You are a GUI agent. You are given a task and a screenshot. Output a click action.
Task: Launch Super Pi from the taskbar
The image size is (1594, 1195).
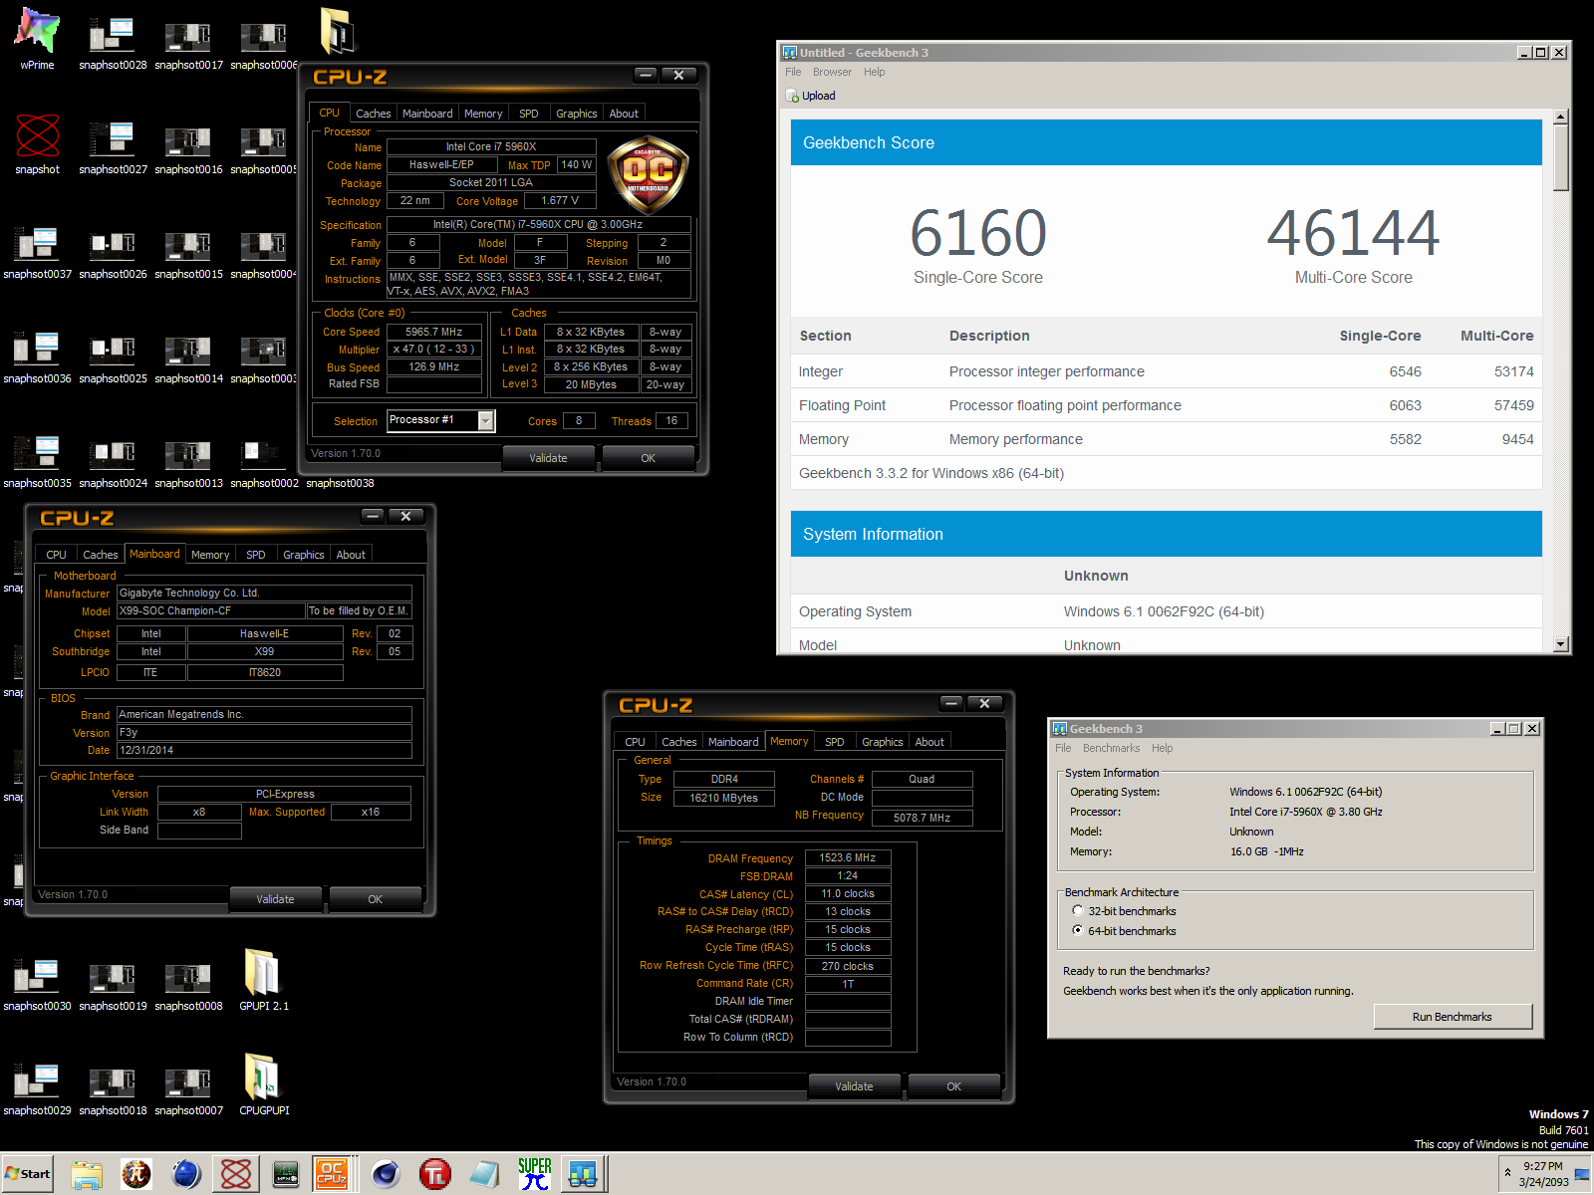534,1175
